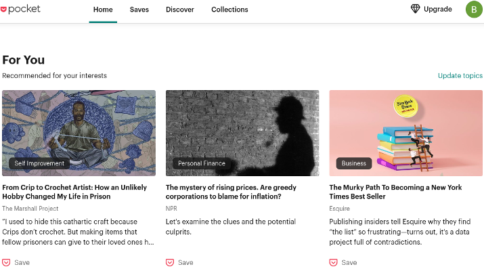This screenshot has width=484, height=271.
Task: Open the Collections tab
Action: pyautogui.click(x=229, y=9)
